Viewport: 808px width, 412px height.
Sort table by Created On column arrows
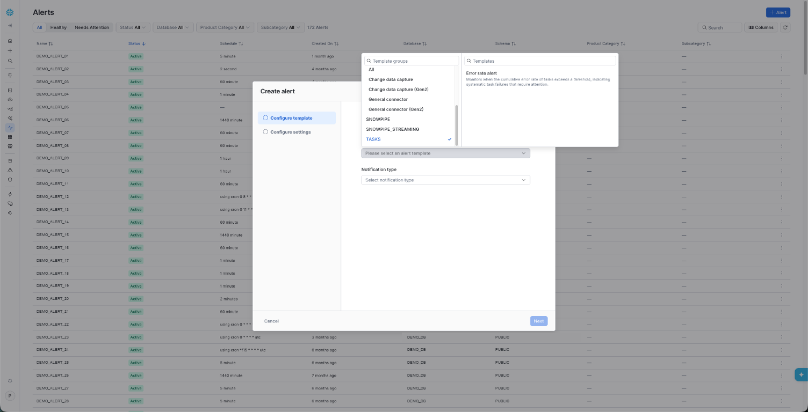pos(337,43)
